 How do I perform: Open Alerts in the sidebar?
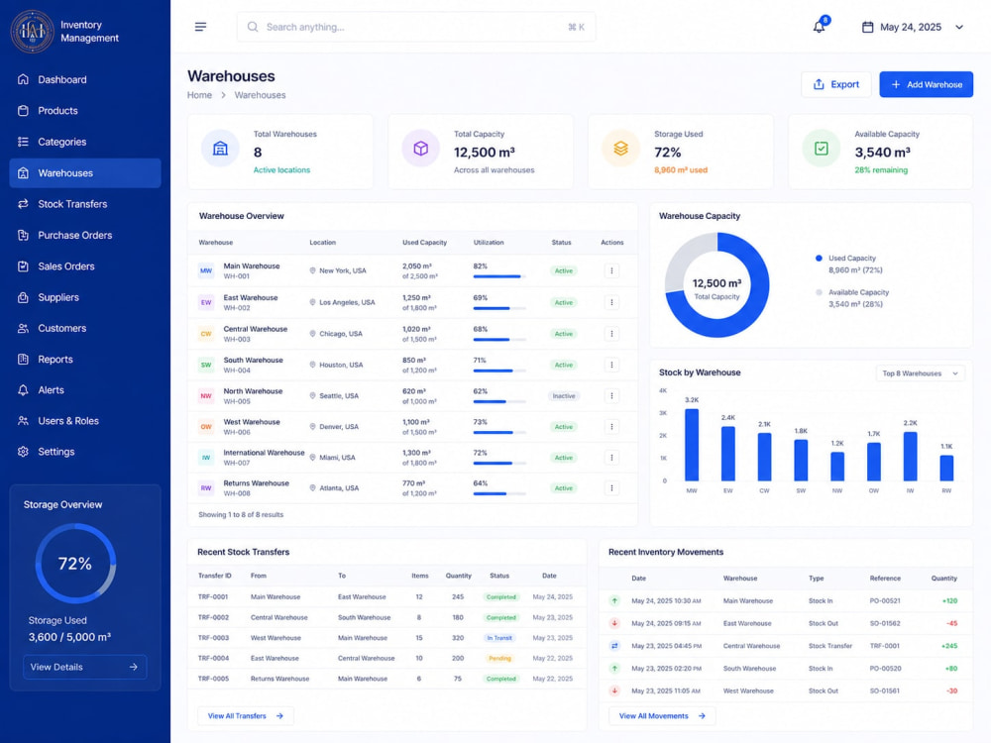coord(84,389)
